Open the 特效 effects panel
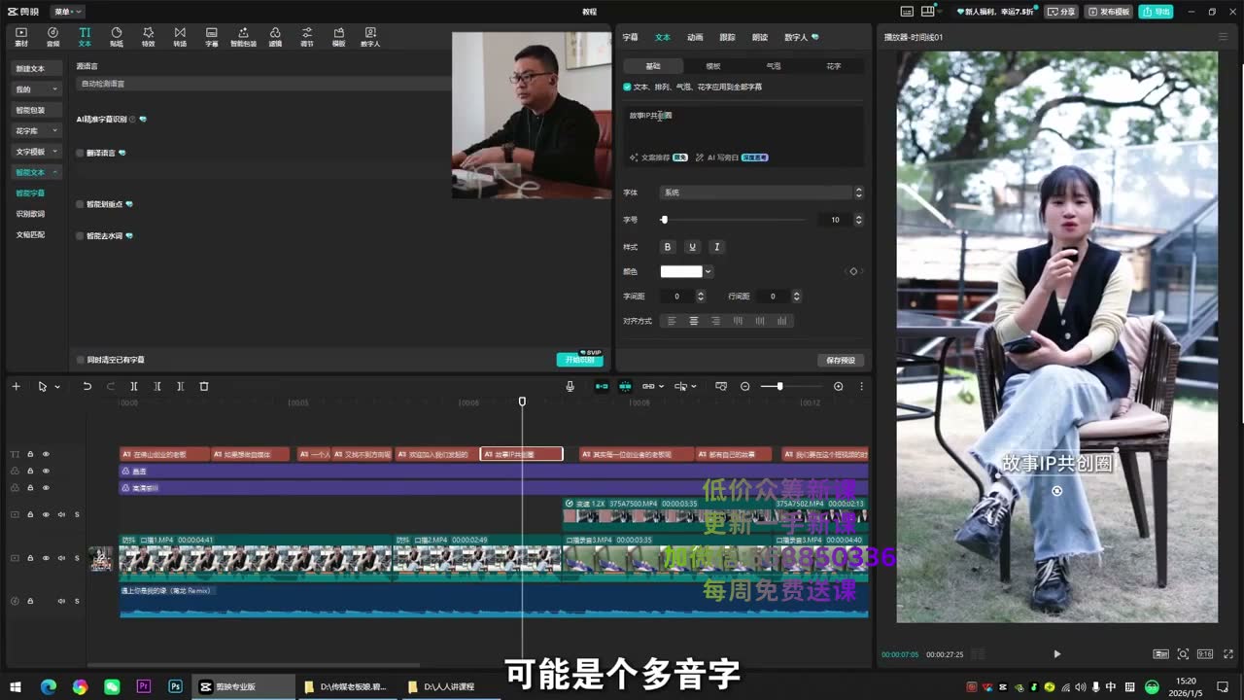The width and height of the screenshot is (1244, 700). 148,37
